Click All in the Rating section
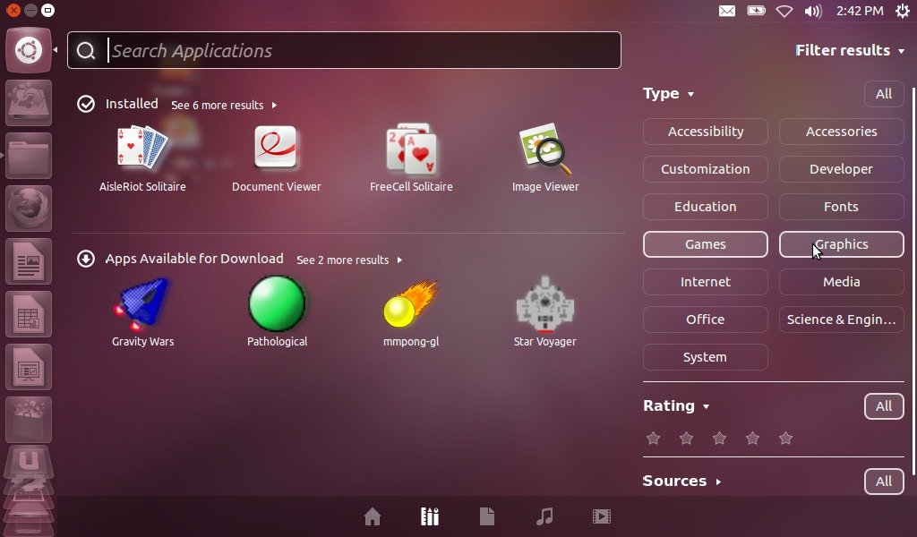The height and width of the screenshot is (537, 917). click(x=884, y=406)
